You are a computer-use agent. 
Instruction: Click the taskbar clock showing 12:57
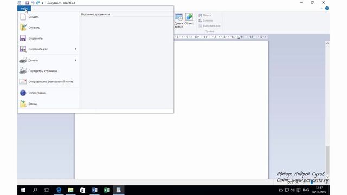click(x=319, y=190)
